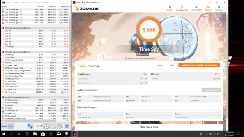The image size is (244, 137).
Task: Click the CPU score heading
Action: pos(155,74)
